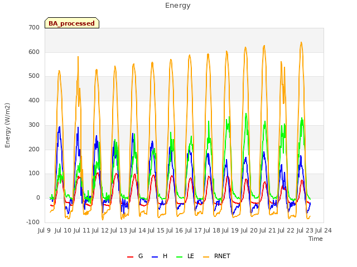Click the Jul 18 x-axis tick label

pyautogui.click(x=212, y=230)
